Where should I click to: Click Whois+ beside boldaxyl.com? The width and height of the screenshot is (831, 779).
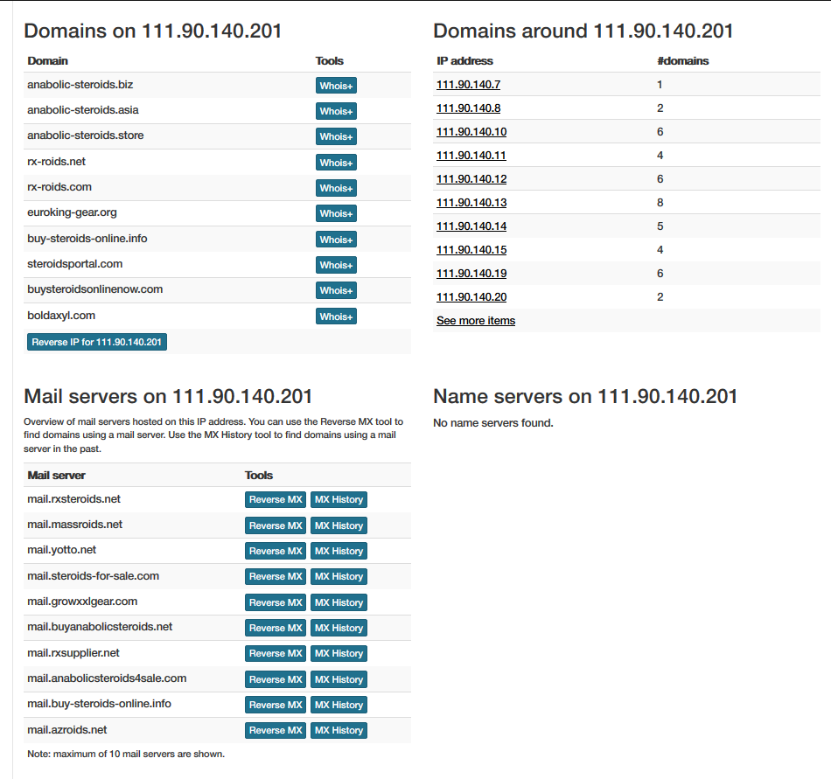[336, 316]
